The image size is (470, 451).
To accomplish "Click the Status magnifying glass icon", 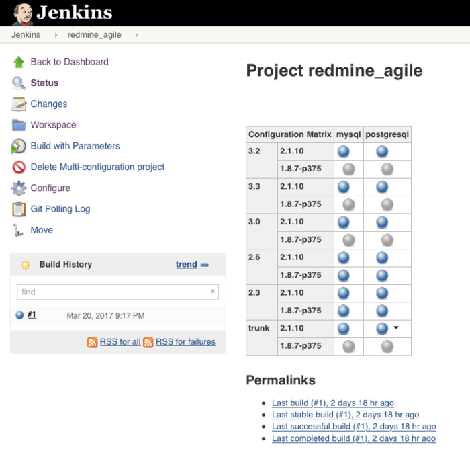I will [x=19, y=83].
